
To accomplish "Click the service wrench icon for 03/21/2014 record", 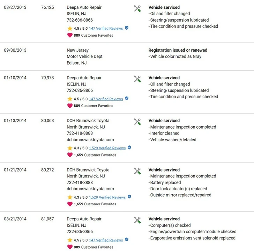I will [137, 220].
